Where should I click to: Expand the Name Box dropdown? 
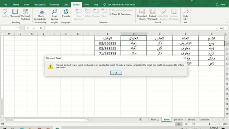coord(17,28)
